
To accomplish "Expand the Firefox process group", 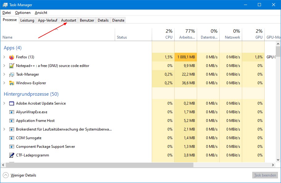I will 4,57.
